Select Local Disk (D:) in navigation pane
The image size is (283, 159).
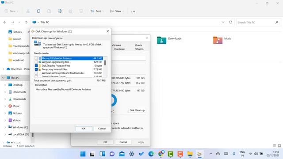click(x=19, y=134)
